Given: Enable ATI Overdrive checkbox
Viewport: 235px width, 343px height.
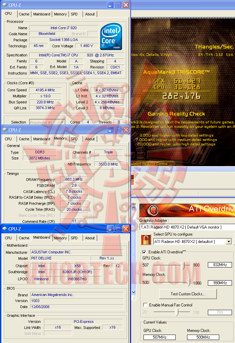Looking at the screenshot, I should coord(144,252).
